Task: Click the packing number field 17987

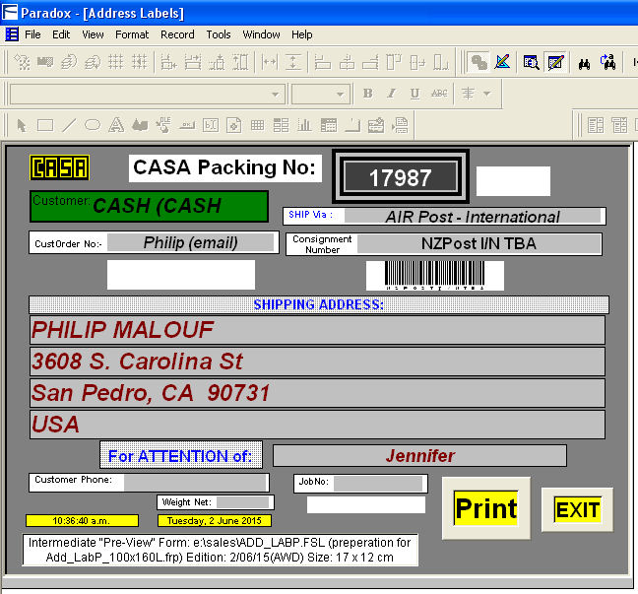Action: click(401, 177)
